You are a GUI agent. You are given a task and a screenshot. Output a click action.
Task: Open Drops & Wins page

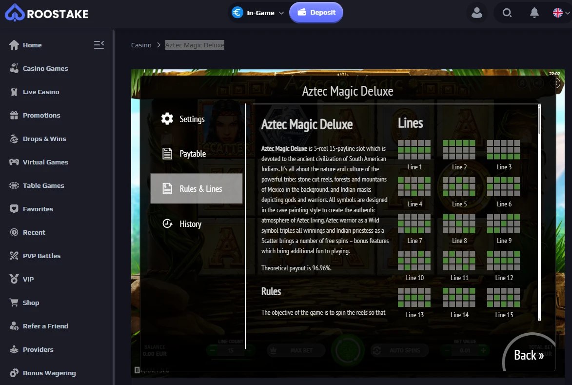point(44,139)
